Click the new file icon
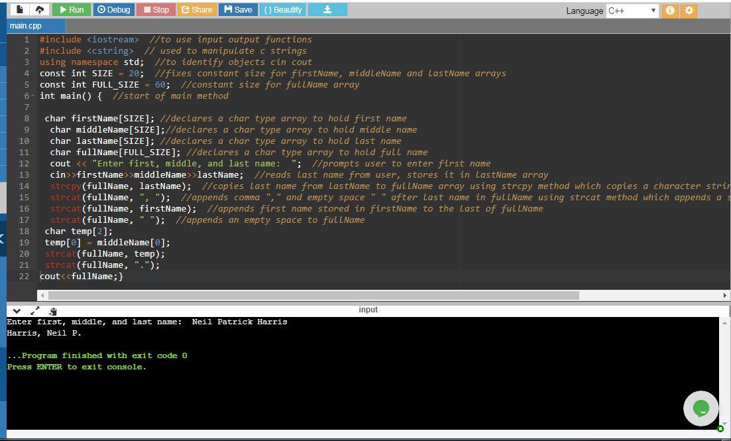The height and width of the screenshot is (441, 731). coord(19,9)
